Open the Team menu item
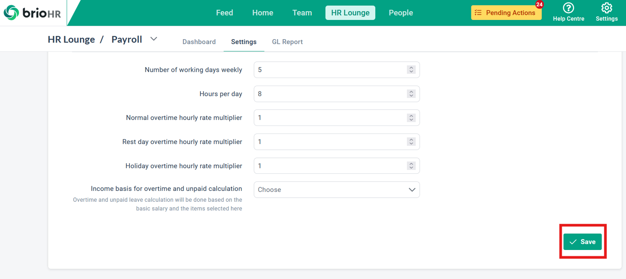626x279 pixels. click(x=302, y=13)
